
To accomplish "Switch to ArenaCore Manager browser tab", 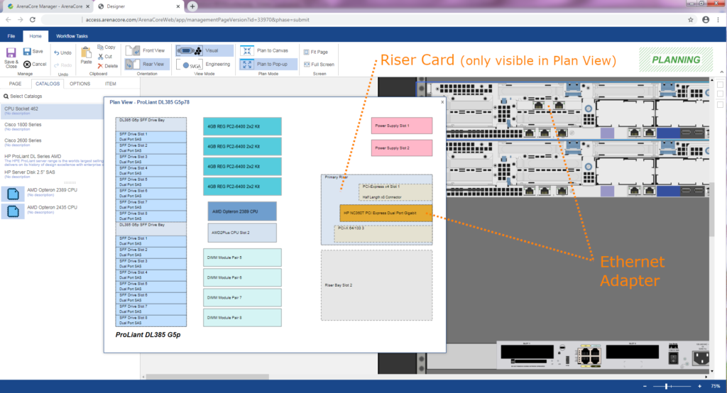I will [49, 6].
